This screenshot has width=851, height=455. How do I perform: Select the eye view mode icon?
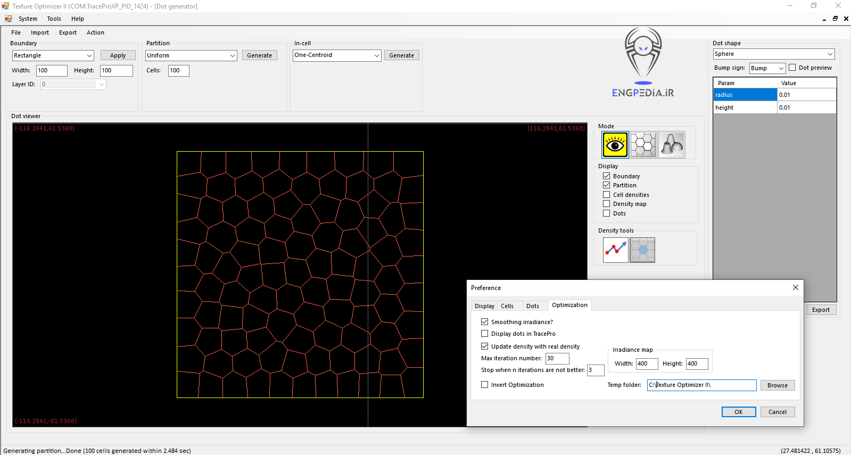615,145
